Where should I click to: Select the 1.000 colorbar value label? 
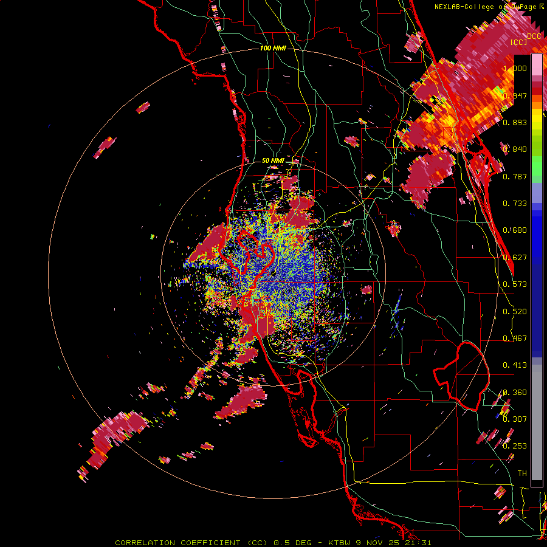pyautogui.click(x=515, y=68)
